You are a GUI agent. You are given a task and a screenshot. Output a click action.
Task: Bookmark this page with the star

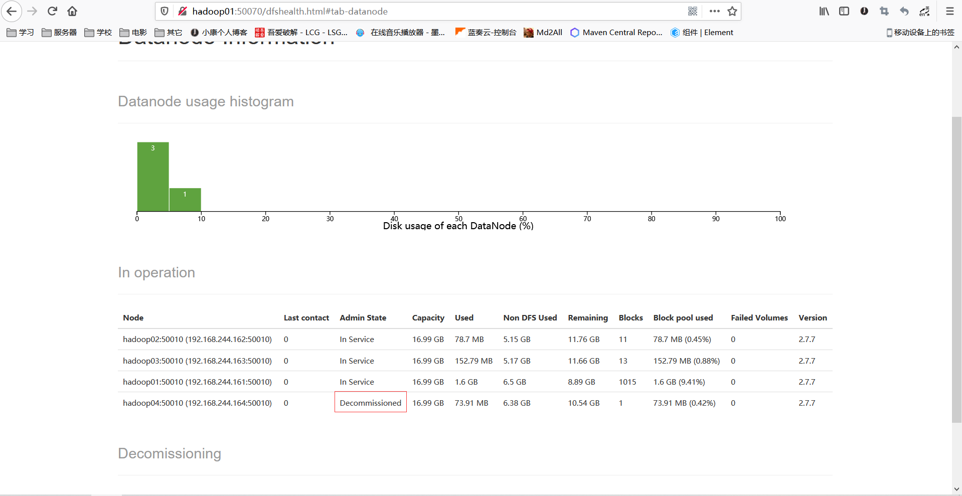(732, 11)
